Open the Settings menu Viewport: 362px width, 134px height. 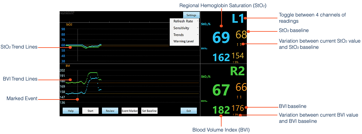coord(191,15)
